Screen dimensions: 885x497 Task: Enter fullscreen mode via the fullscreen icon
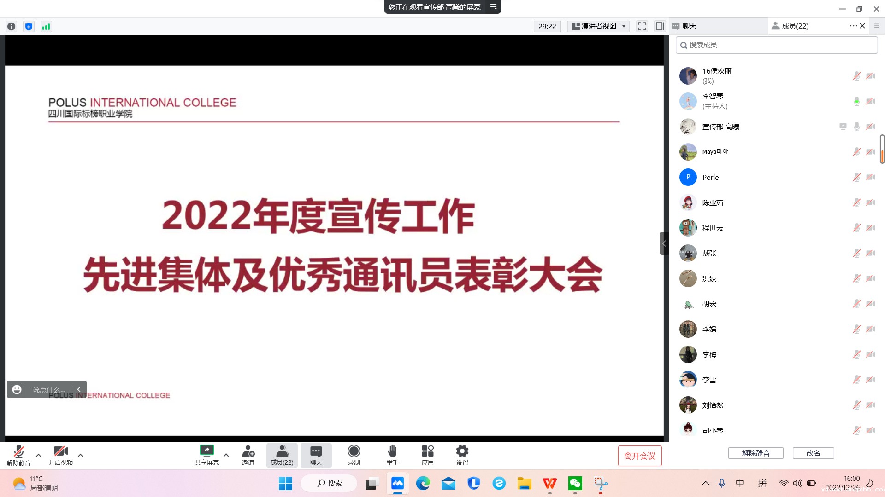642,26
